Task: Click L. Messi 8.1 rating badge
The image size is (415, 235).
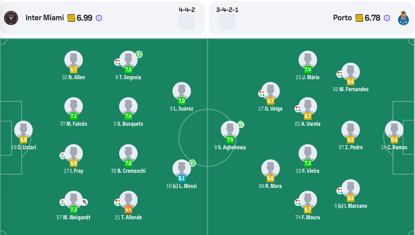Action: tap(182, 178)
